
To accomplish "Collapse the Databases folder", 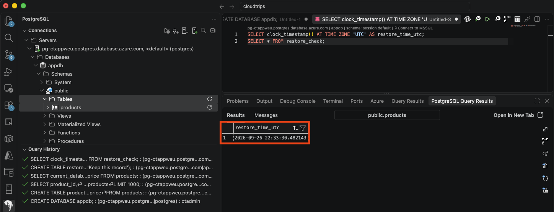I will [x=33, y=57].
